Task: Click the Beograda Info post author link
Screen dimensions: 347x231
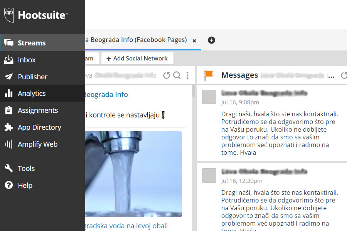Action: (x=106, y=95)
